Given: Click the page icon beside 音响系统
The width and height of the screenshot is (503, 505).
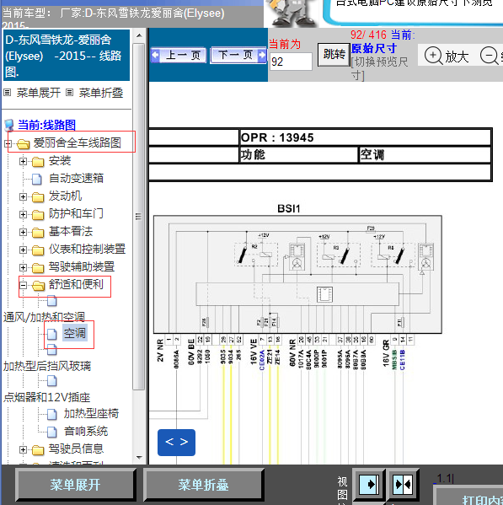Looking at the screenshot, I should click(x=51, y=432).
